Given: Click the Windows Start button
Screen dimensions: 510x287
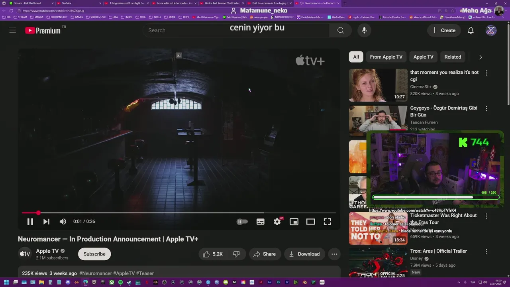Looking at the screenshot, I should click(6, 282).
